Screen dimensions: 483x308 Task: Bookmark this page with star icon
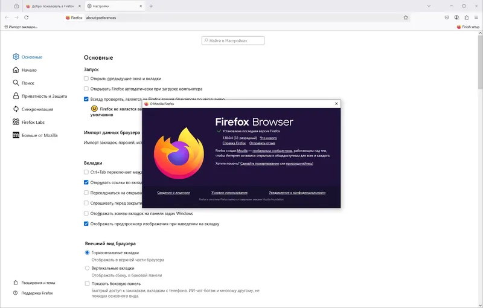click(406, 18)
